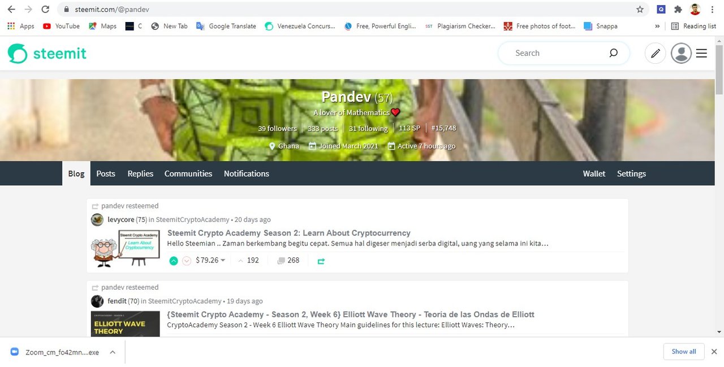
Task: Reload the page with refresh icon
Action: [x=45, y=10]
